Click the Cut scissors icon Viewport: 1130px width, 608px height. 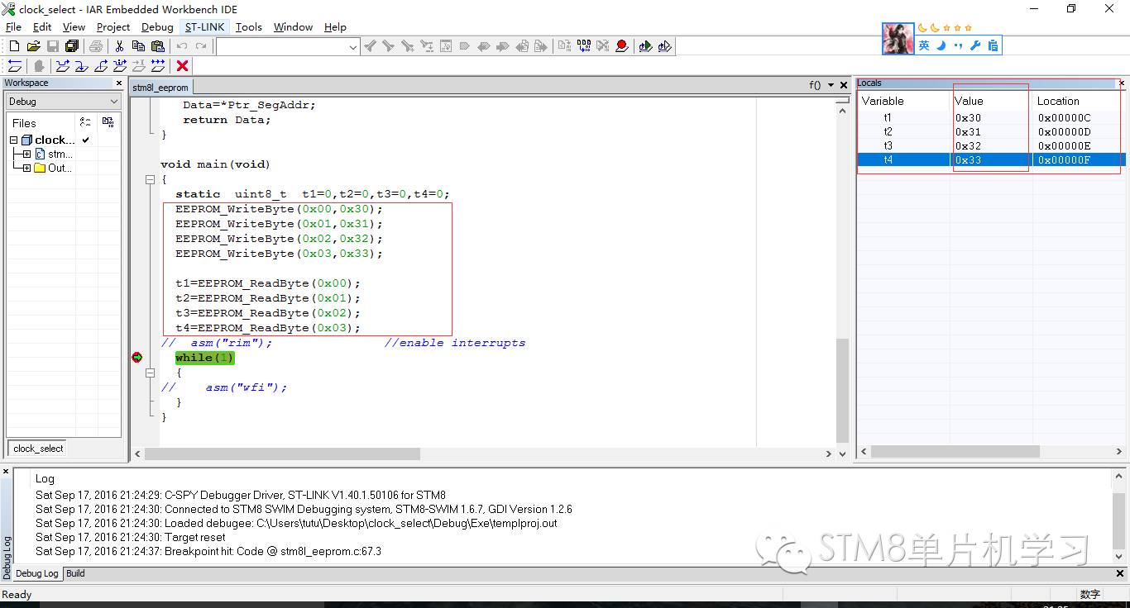[119, 47]
